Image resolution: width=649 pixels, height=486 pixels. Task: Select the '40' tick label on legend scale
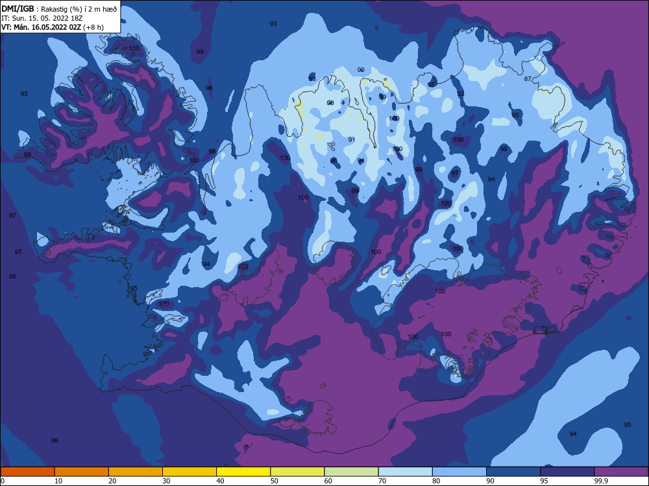220,481
